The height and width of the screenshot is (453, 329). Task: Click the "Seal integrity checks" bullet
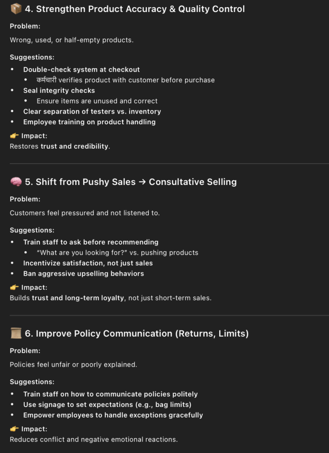click(x=59, y=91)
